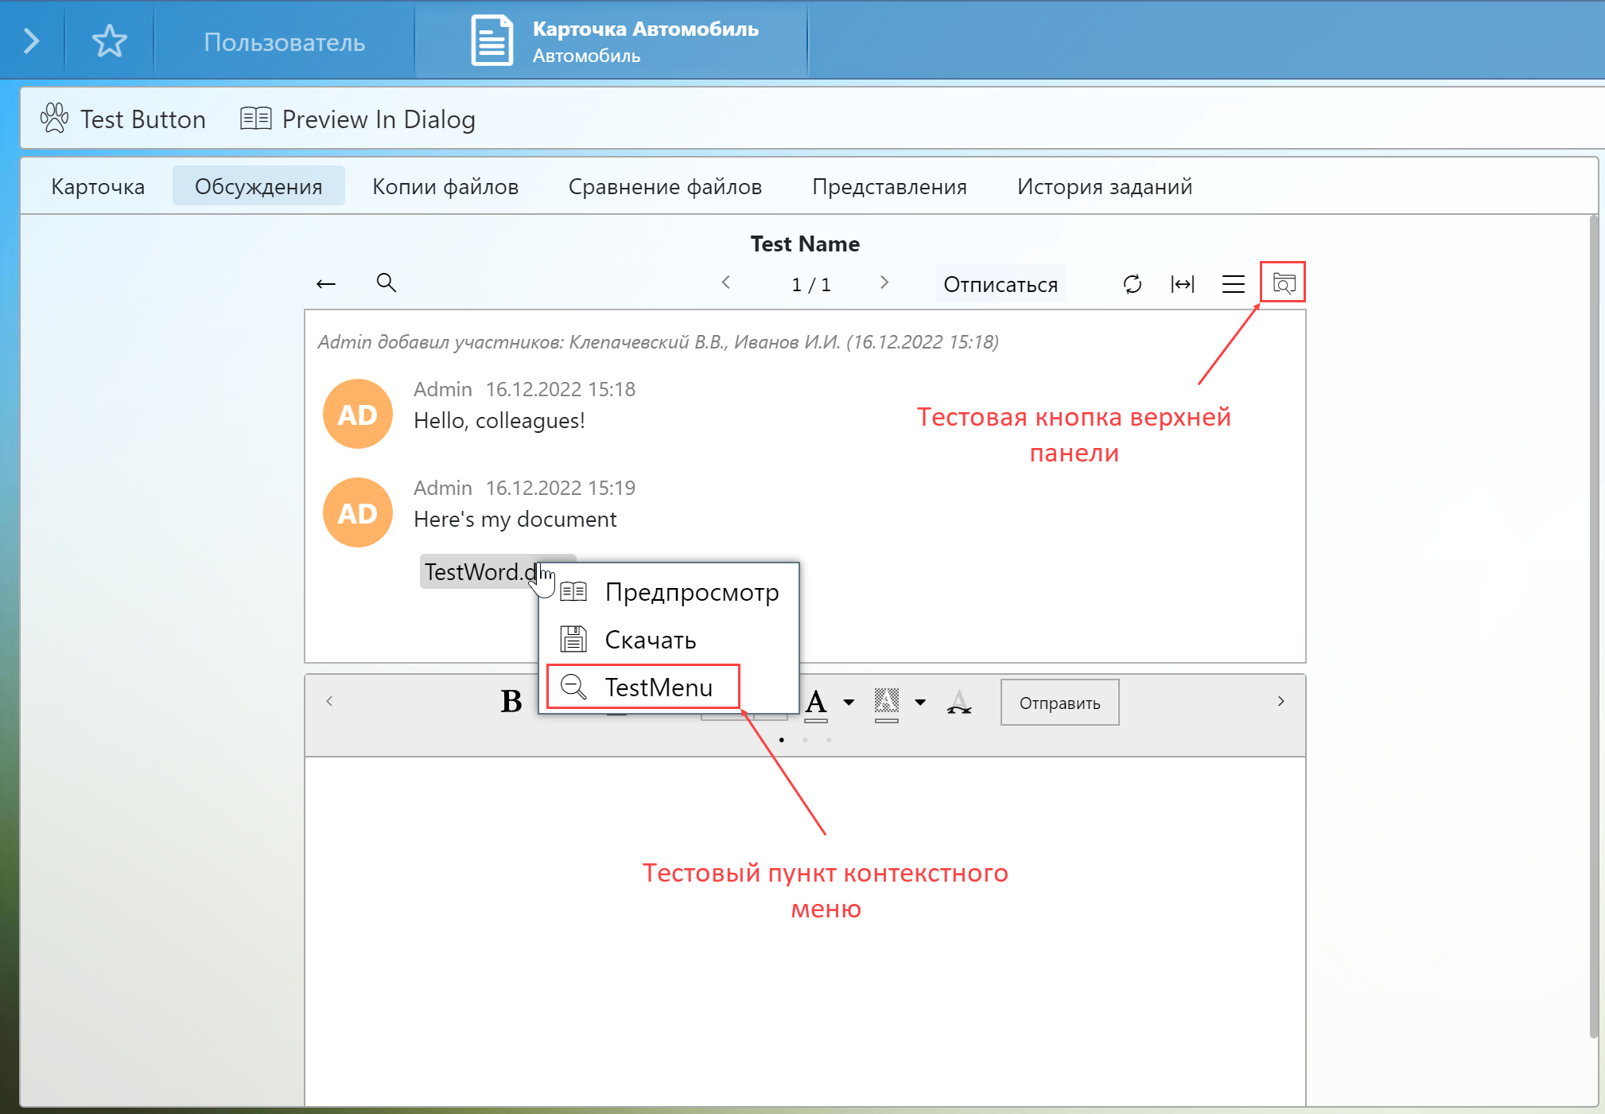
Task: Click the Отправить button
Action: pyautogui.click(x=1059, y=703)
